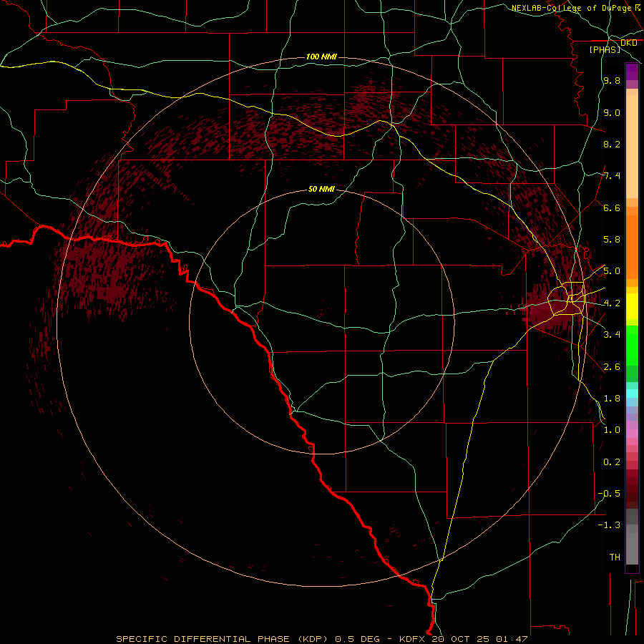Click the -1.3 scale value
Screen dimensions: 644x644
click(609, 525)
